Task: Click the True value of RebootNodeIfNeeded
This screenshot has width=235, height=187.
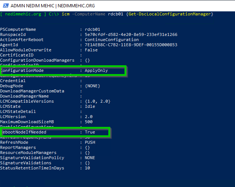Action: click(x=90, y=132)
